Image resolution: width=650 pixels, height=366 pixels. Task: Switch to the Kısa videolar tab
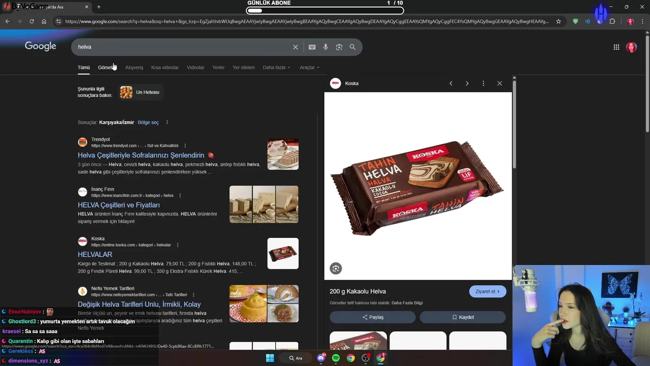165,68
